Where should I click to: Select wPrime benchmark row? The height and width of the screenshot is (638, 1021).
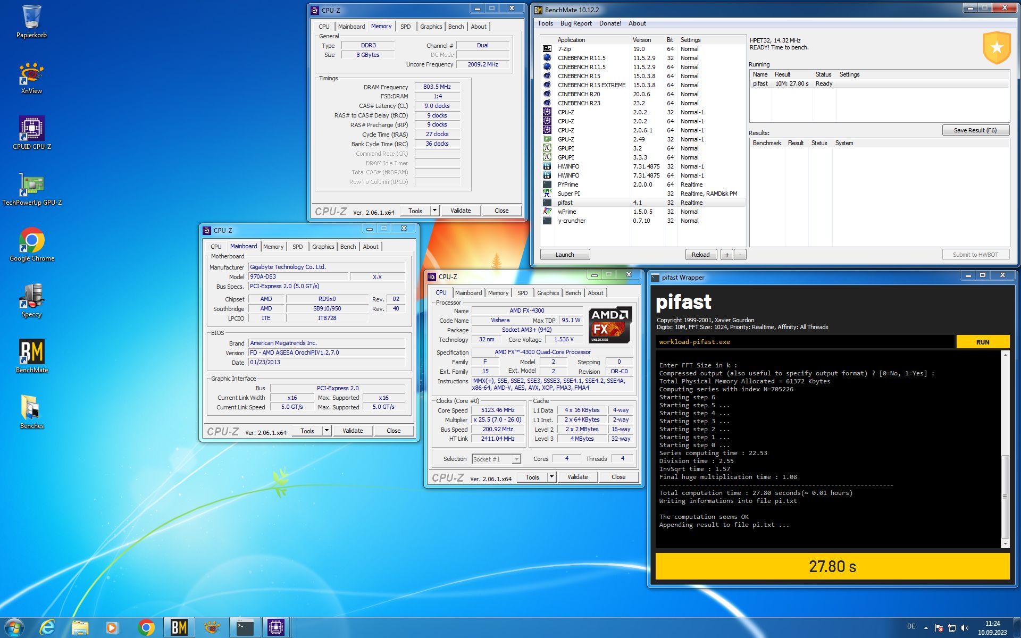coord(643,212)
